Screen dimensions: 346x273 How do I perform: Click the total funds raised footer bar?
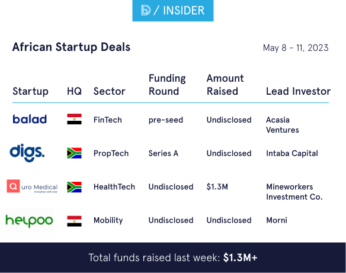(173, 258)
